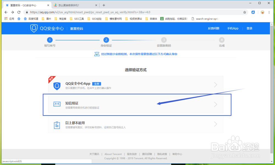The height and width of the screenshot is (165, 275).
Task: Click the QQ安全中心App shield icon
Action: pos(57,86)
